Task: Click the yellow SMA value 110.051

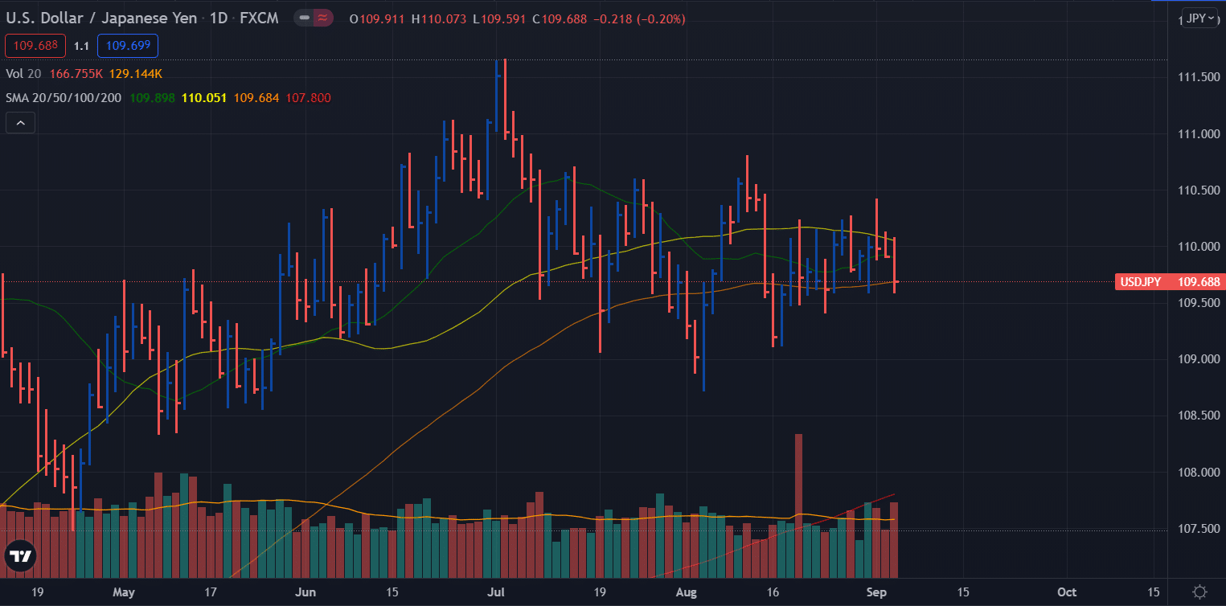Action: 204,98
